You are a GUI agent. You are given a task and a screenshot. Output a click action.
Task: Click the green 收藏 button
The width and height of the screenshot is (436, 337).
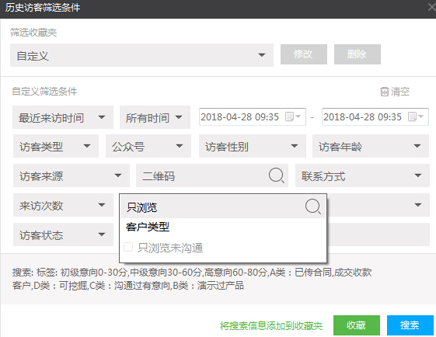coord(357,325)
